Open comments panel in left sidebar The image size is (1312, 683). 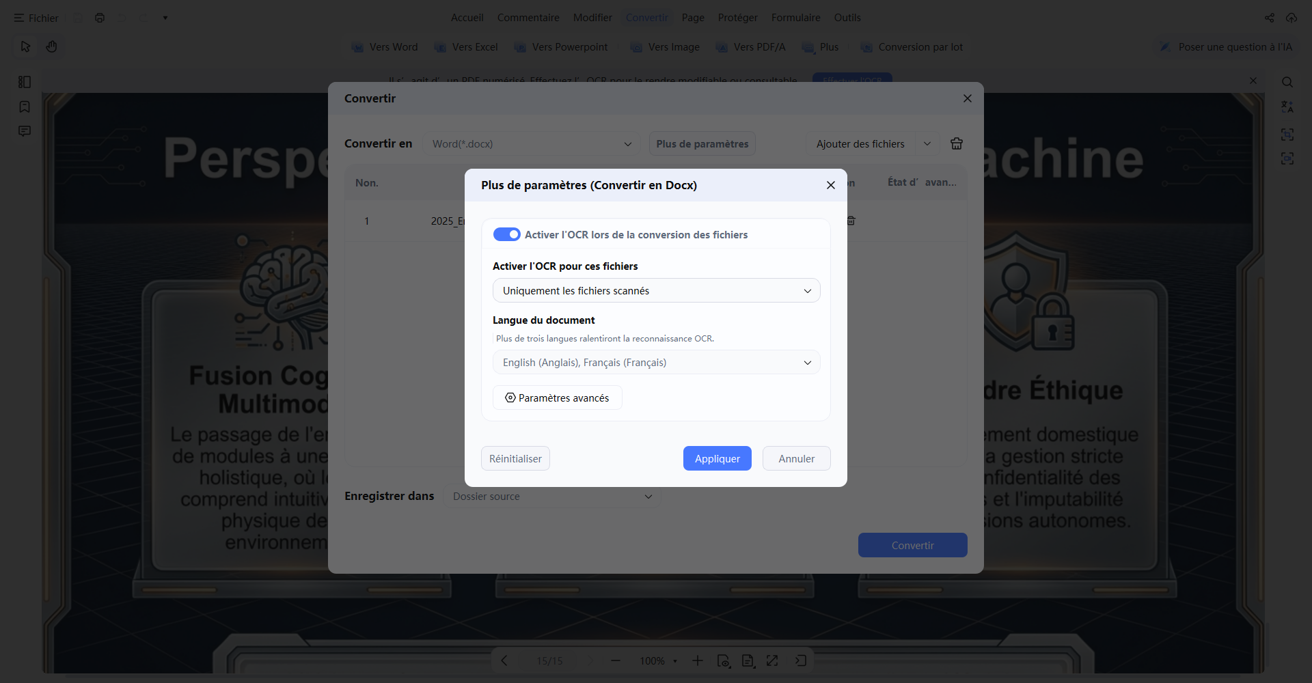25,131
